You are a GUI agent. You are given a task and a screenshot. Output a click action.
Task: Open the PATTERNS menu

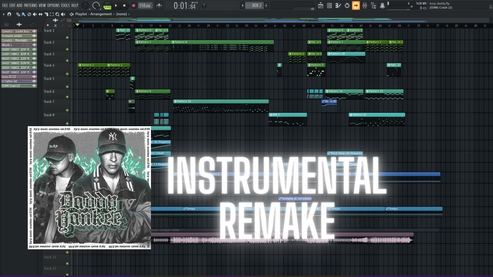pos(30,5)
